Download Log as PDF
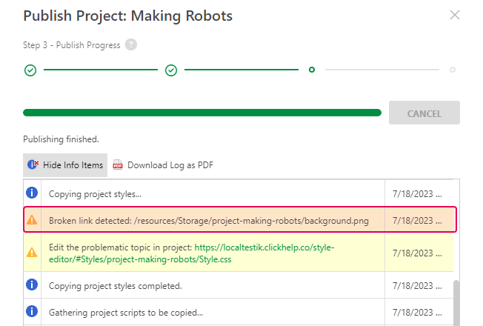 (163, 165)
